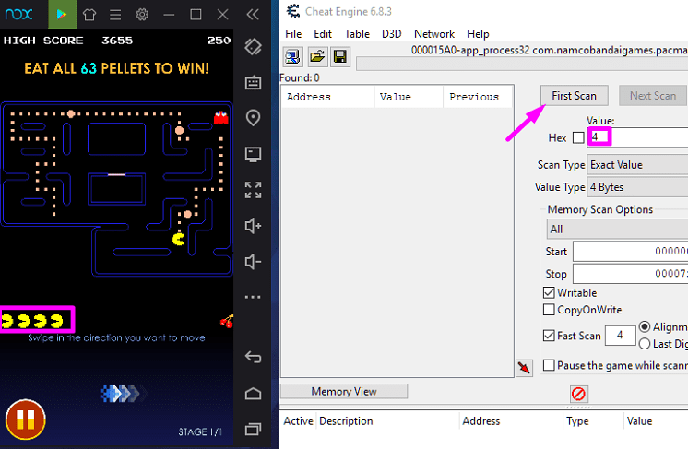Open the Memory View button
Screen dimensions: 688x449
pos(344,391)
